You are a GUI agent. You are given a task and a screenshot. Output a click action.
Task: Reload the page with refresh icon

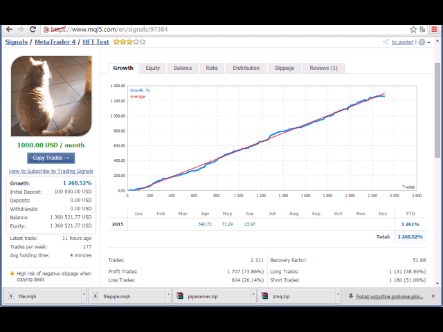tap(34, 30)
